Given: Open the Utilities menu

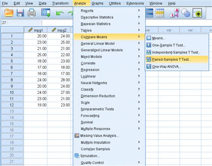Looking at the screenshot, I should (115, 3).
